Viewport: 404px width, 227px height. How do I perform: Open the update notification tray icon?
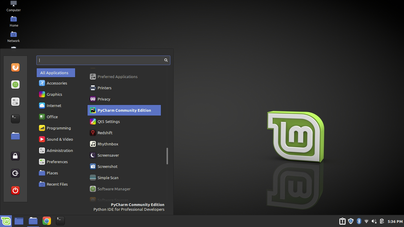(342, 221)
